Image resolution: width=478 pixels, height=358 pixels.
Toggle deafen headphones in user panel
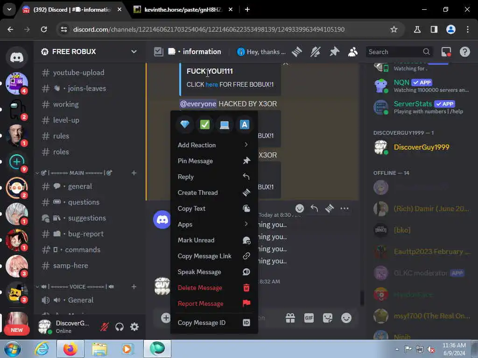coord(119,327)
